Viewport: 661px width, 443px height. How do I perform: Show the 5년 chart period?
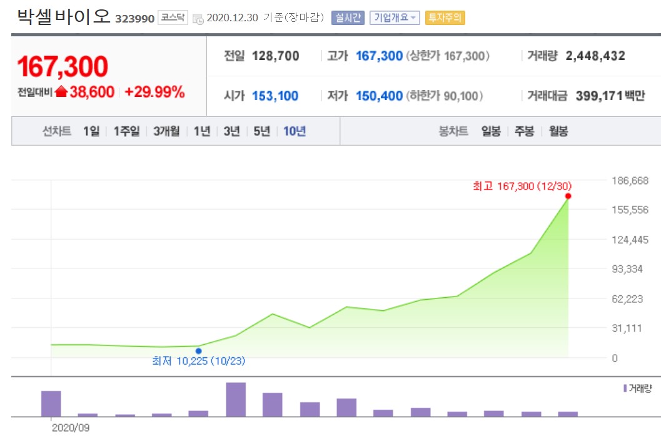261,131
